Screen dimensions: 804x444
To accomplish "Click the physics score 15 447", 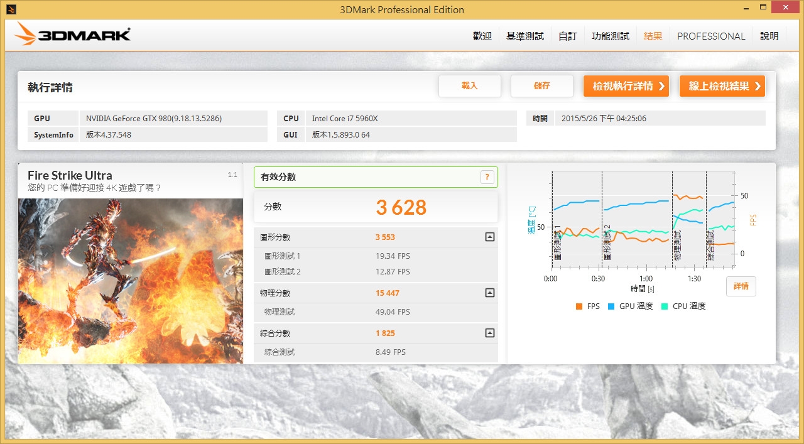I will pos(388,293).
